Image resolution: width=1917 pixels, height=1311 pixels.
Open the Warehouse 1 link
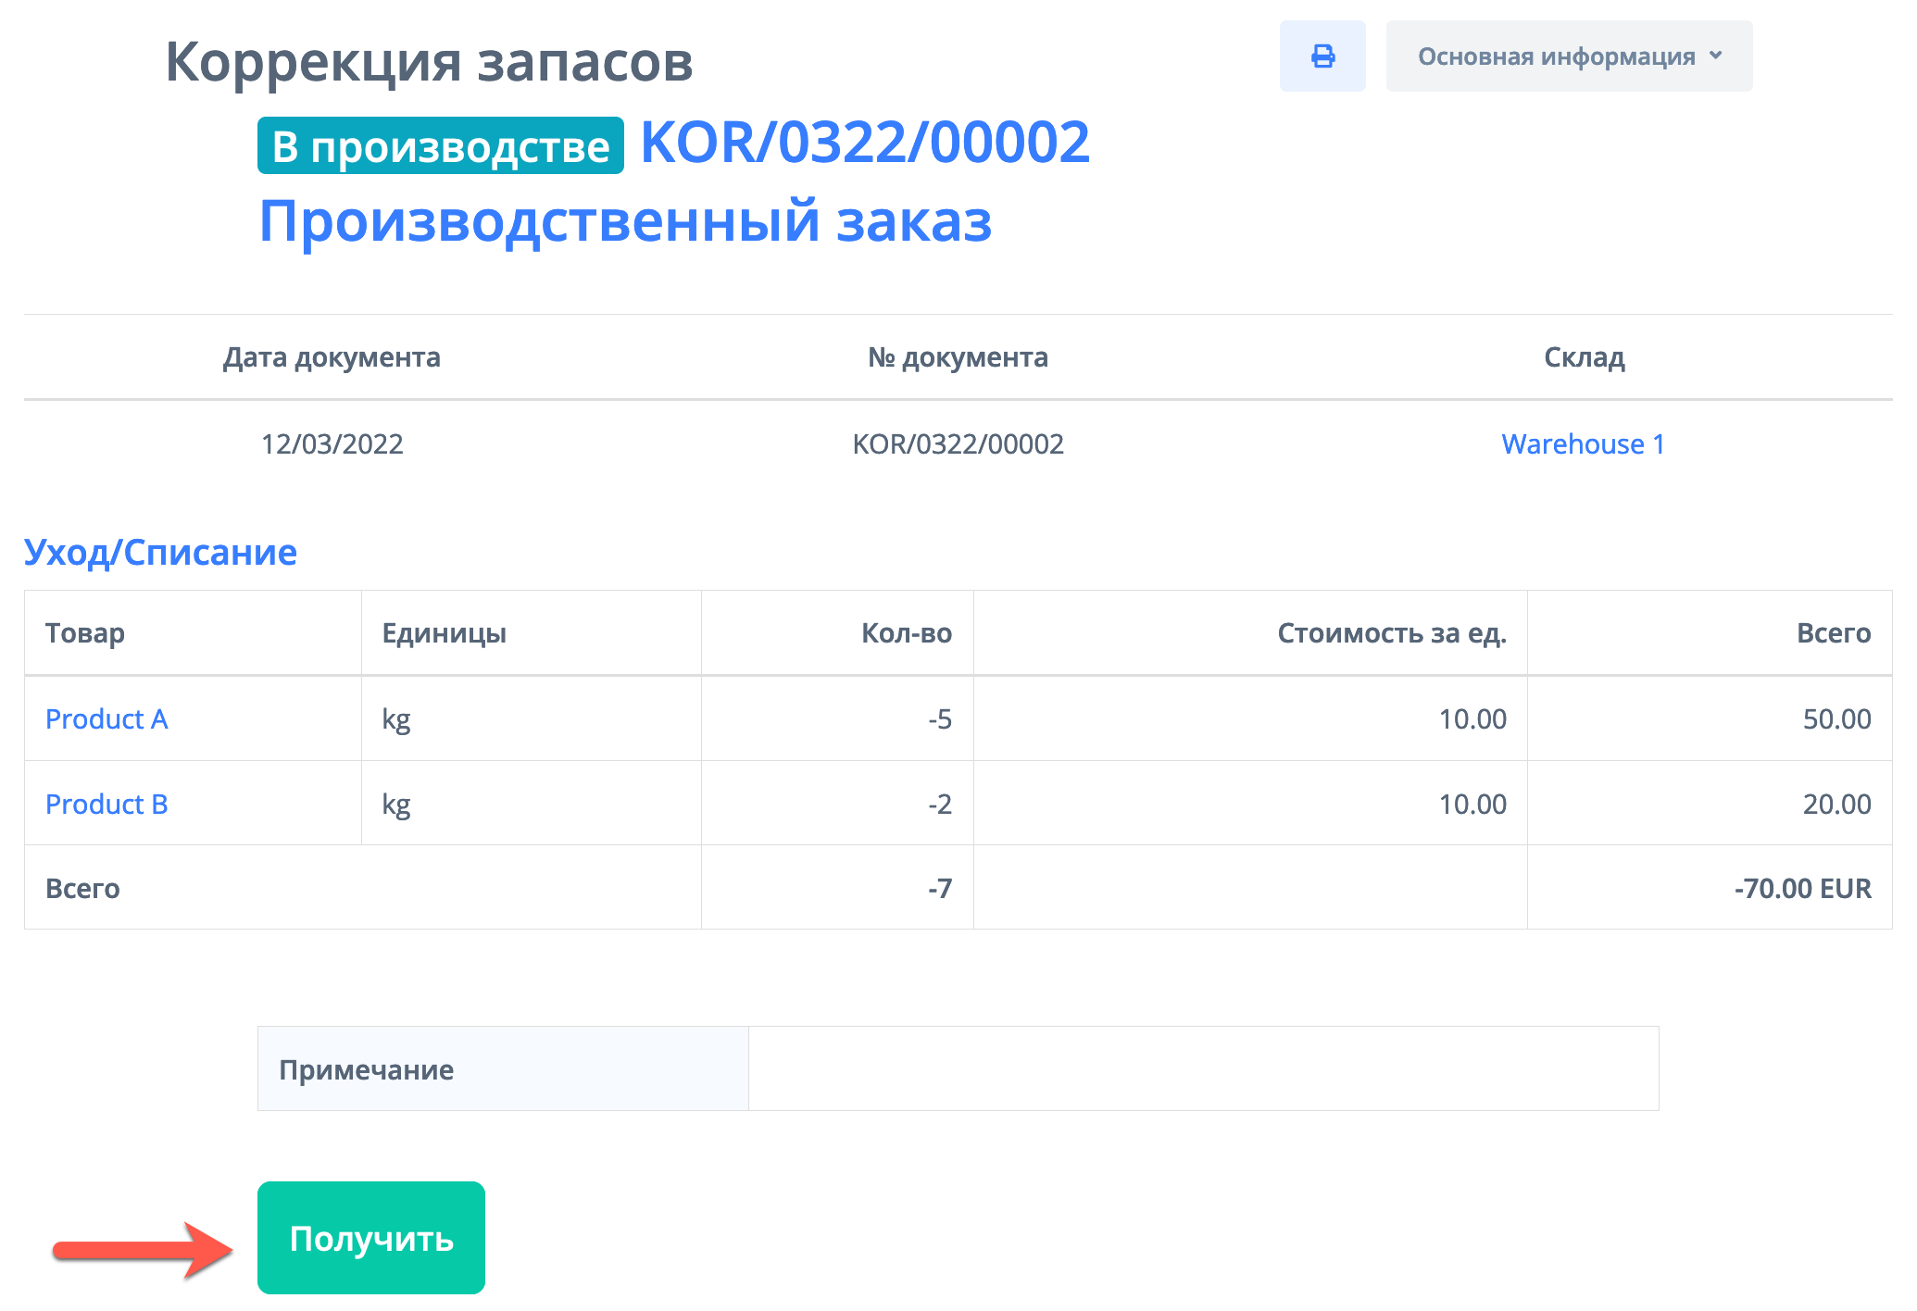[x=1583, y=443]
